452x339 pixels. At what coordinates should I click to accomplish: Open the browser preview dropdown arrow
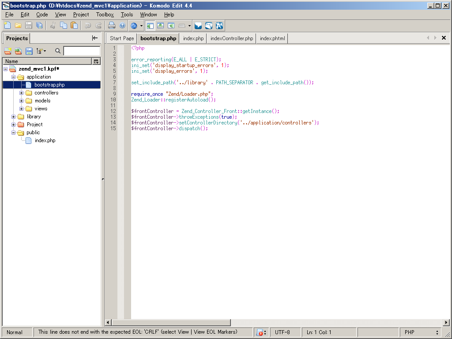[x=141, y=26]
